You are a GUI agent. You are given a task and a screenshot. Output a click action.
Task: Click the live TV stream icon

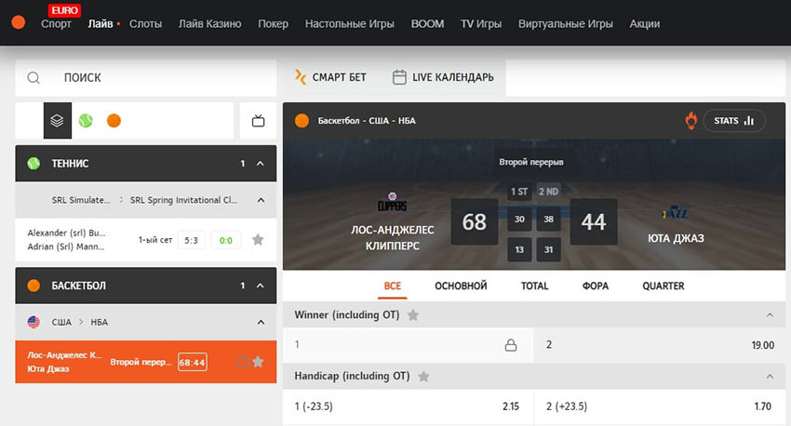[x=259, y=121]
